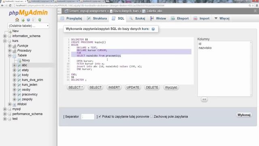Reload the browser page
This screenshot has height=146, width=259.
[10, 5]
